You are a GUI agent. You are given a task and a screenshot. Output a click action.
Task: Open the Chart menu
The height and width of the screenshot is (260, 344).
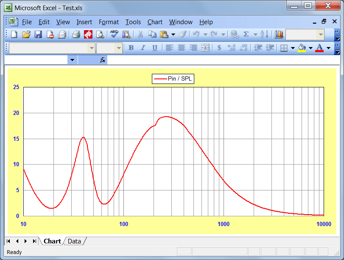[x=155, y=22]
